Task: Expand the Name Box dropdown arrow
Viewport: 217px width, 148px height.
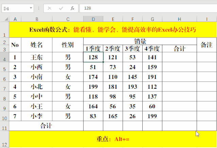Action: (x=31, y=8)
